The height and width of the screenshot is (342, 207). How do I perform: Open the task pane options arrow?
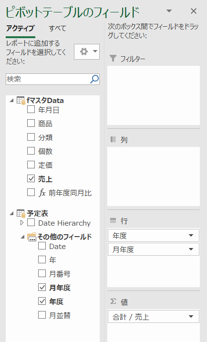(169, 10)
